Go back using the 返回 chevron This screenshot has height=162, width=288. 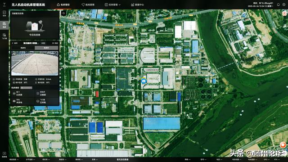click(15, 43)
